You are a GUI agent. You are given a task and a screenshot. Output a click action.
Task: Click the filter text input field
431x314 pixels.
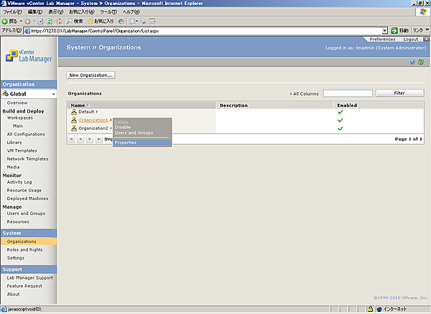click(348, 93)
